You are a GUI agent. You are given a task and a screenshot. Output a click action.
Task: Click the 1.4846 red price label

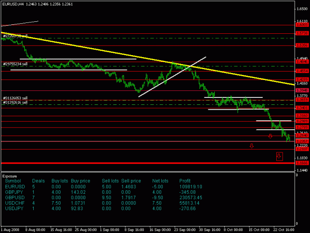pyautogui.click(x=302, y=62)
